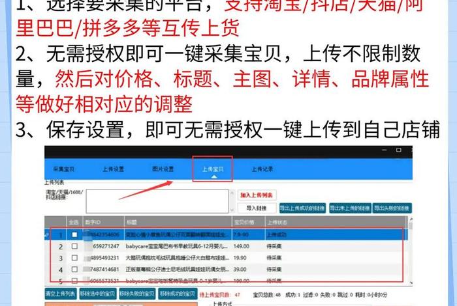Click the 淘宝/天猫/1688 link input box
The image size is (457, 306).
[157, 201]
